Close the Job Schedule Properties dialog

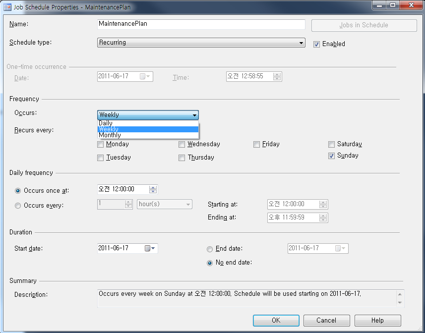411,5
